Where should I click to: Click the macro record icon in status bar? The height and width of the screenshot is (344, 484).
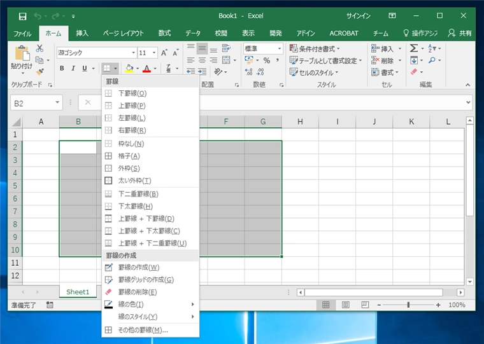50,305
